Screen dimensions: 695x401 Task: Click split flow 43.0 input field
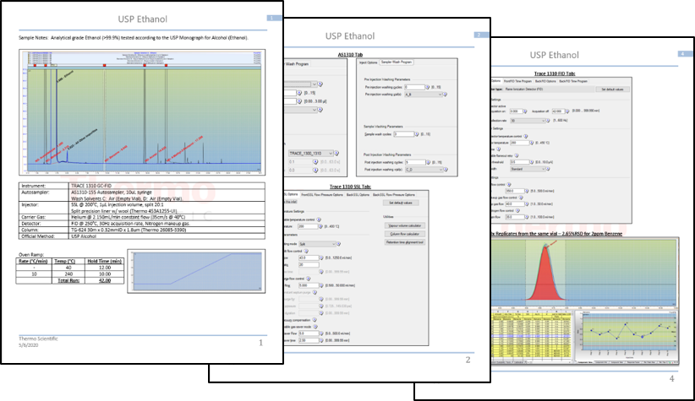click(309, 257)
